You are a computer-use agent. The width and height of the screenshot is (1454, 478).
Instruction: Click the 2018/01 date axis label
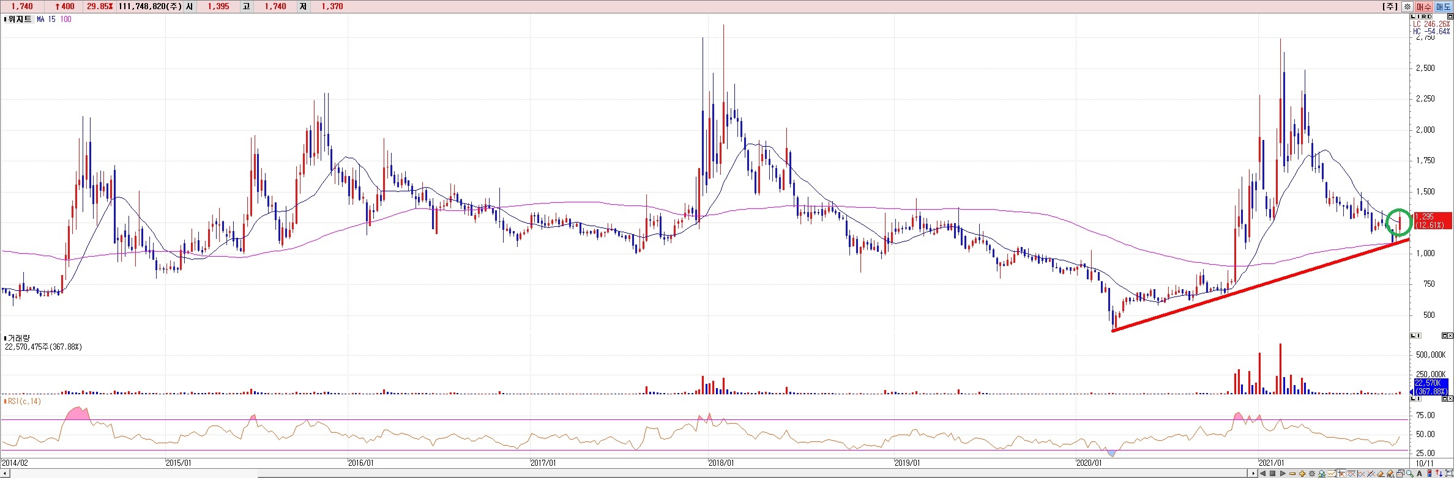[x=721, y=463]
